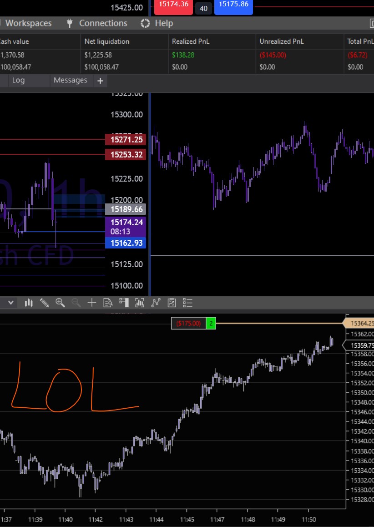Click the current price marker 15359.75
Screen dimensions: 374x527
(x=359, y=345)
